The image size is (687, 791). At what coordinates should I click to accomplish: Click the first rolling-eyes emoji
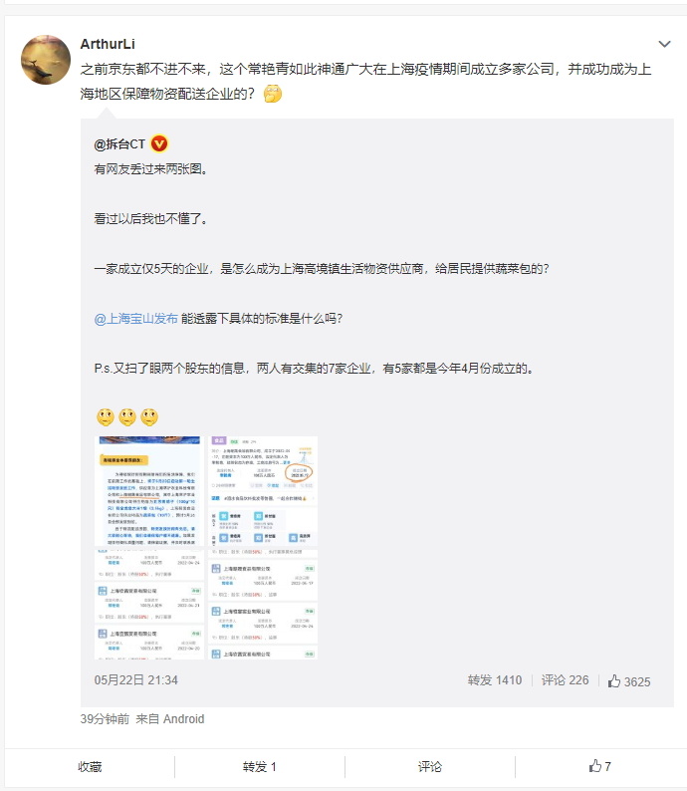pos(106,417)
